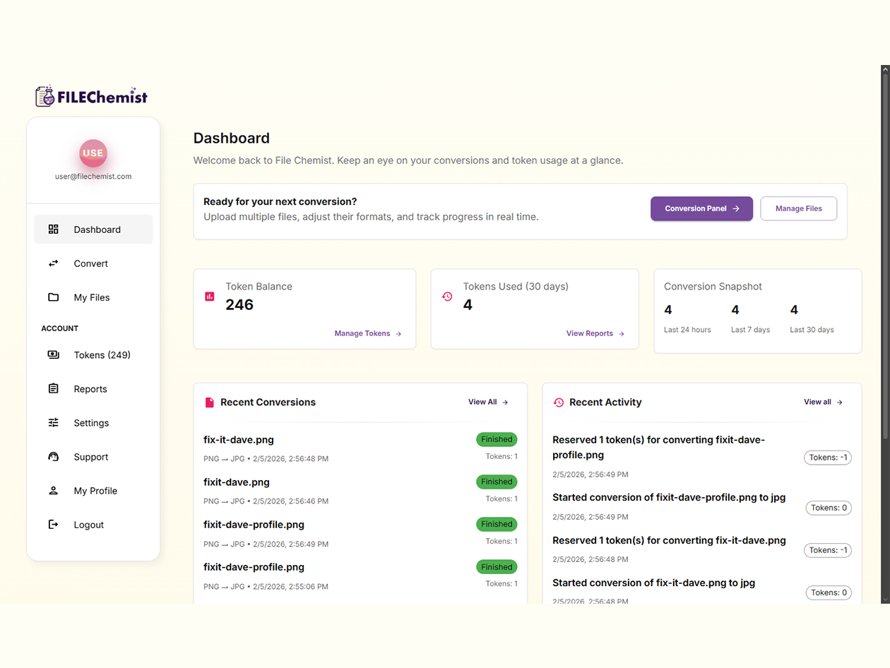Image resolution: width=890 pixels, height=668 pixels.
Task: Open My Files via the folder icon
Action: pyautogui.click(x=53, y=297)
